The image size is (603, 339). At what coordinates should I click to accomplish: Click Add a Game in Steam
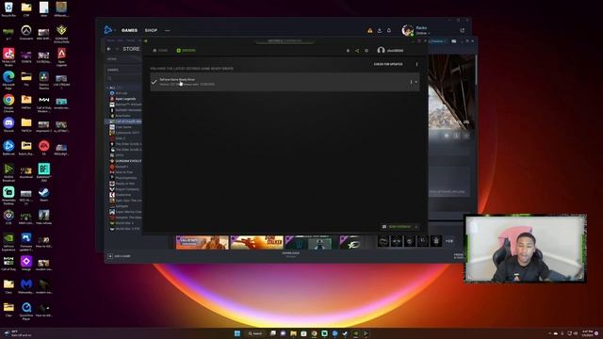(120, 256)
